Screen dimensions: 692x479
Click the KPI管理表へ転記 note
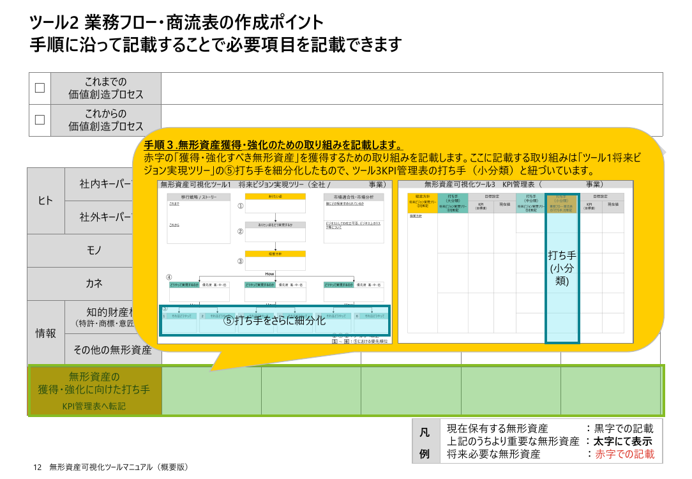click(94, 406)
